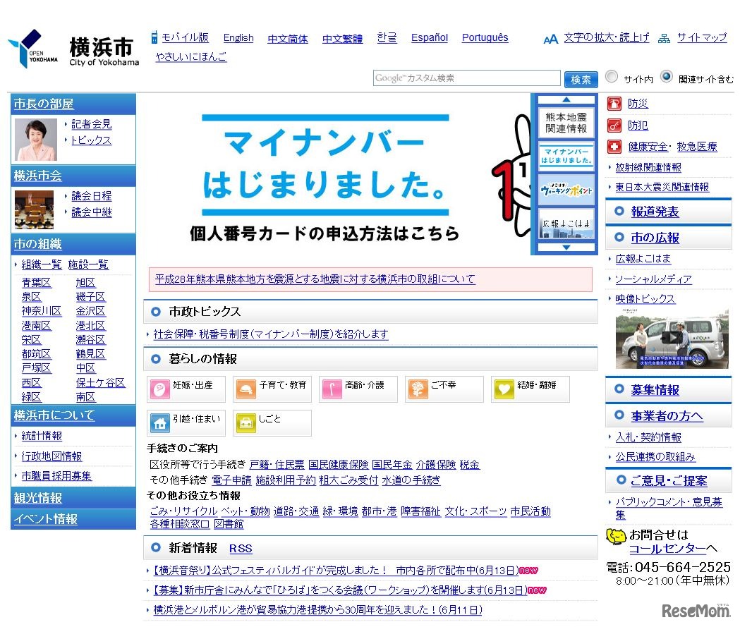The image size is (740, 627).
Task: Open the 戸籍・住民票 procedures link
Action: (x=277, y=465)
